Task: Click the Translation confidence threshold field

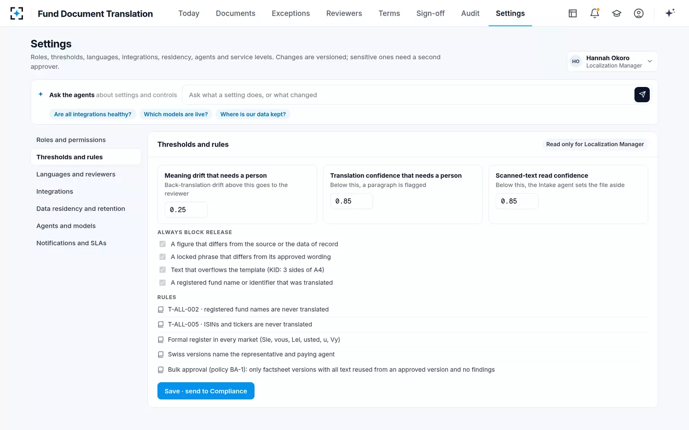Action: point(352,201)
